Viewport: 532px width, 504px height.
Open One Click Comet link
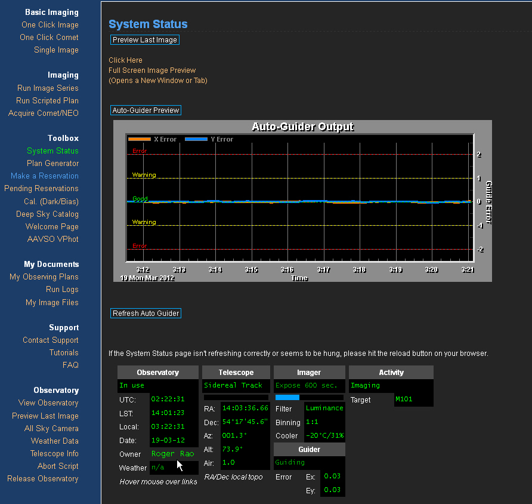[49, 38]
